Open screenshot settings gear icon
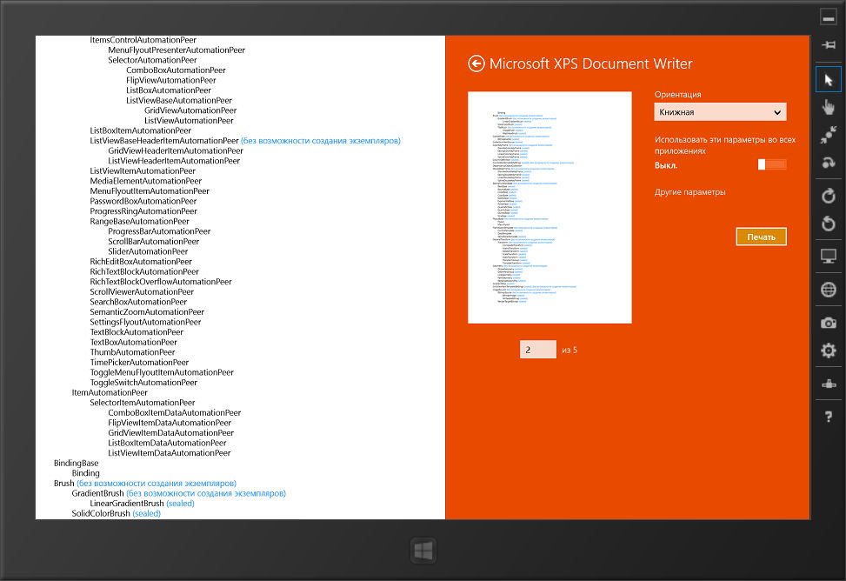This screenshot has width=846, height=581. [x=829, y=351]
